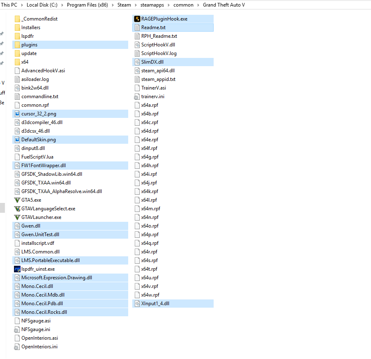Click the ScriptHookV.dll file icon
Screen dimensions: 371x359
coord(137,45)
